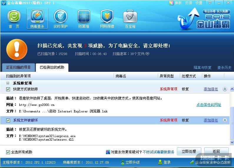The image size is (234, 168).
Task: Select the 病毒查杀 virus scan icon
Action: coord(37,18)
